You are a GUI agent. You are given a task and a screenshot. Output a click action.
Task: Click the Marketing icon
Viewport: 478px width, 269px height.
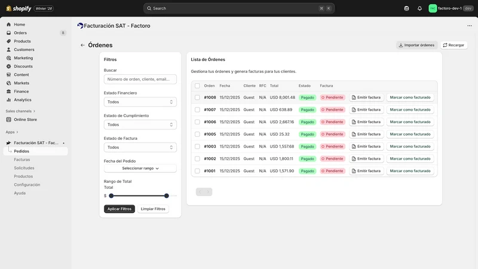click(8, 58)
